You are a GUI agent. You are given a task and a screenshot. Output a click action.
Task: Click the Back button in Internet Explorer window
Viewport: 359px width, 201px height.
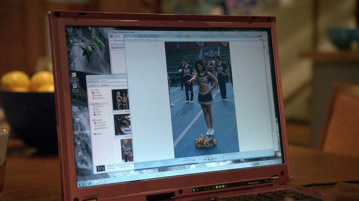tap(111, 36)
